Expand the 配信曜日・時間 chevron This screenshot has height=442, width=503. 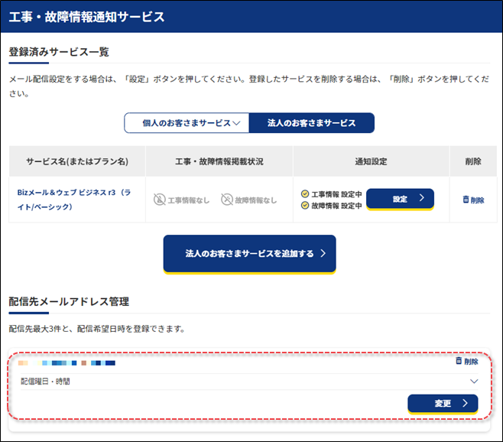[x=474, y=382]
